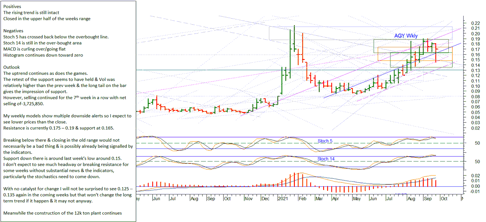This screenshot has height=222, width=486.
Task: Click 'Stoch 14 is still in the over-bought area'
Action: coord(43,43)
